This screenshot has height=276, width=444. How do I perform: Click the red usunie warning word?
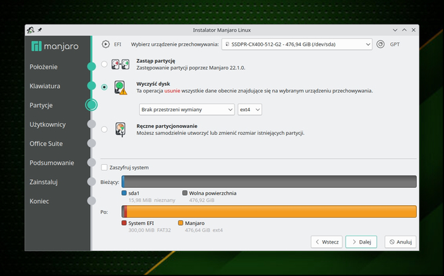172,91
